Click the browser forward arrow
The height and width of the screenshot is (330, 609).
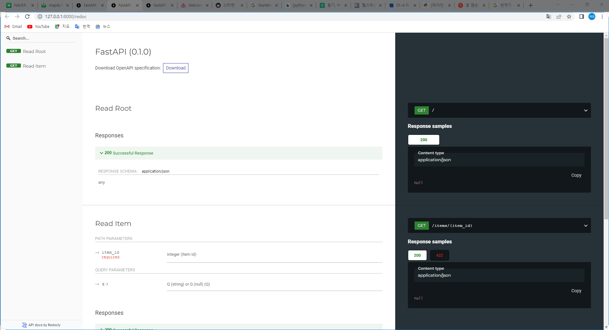click(17, 16)
